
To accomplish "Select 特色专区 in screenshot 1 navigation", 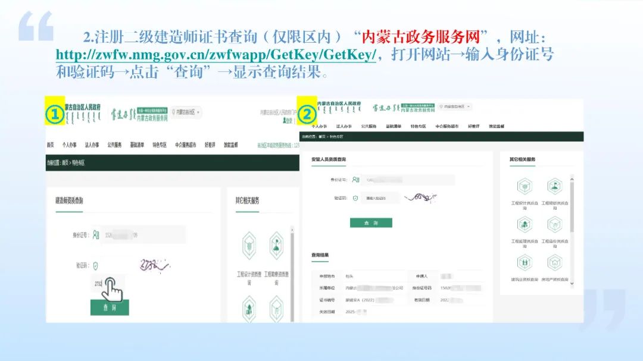I will [160, 145].
